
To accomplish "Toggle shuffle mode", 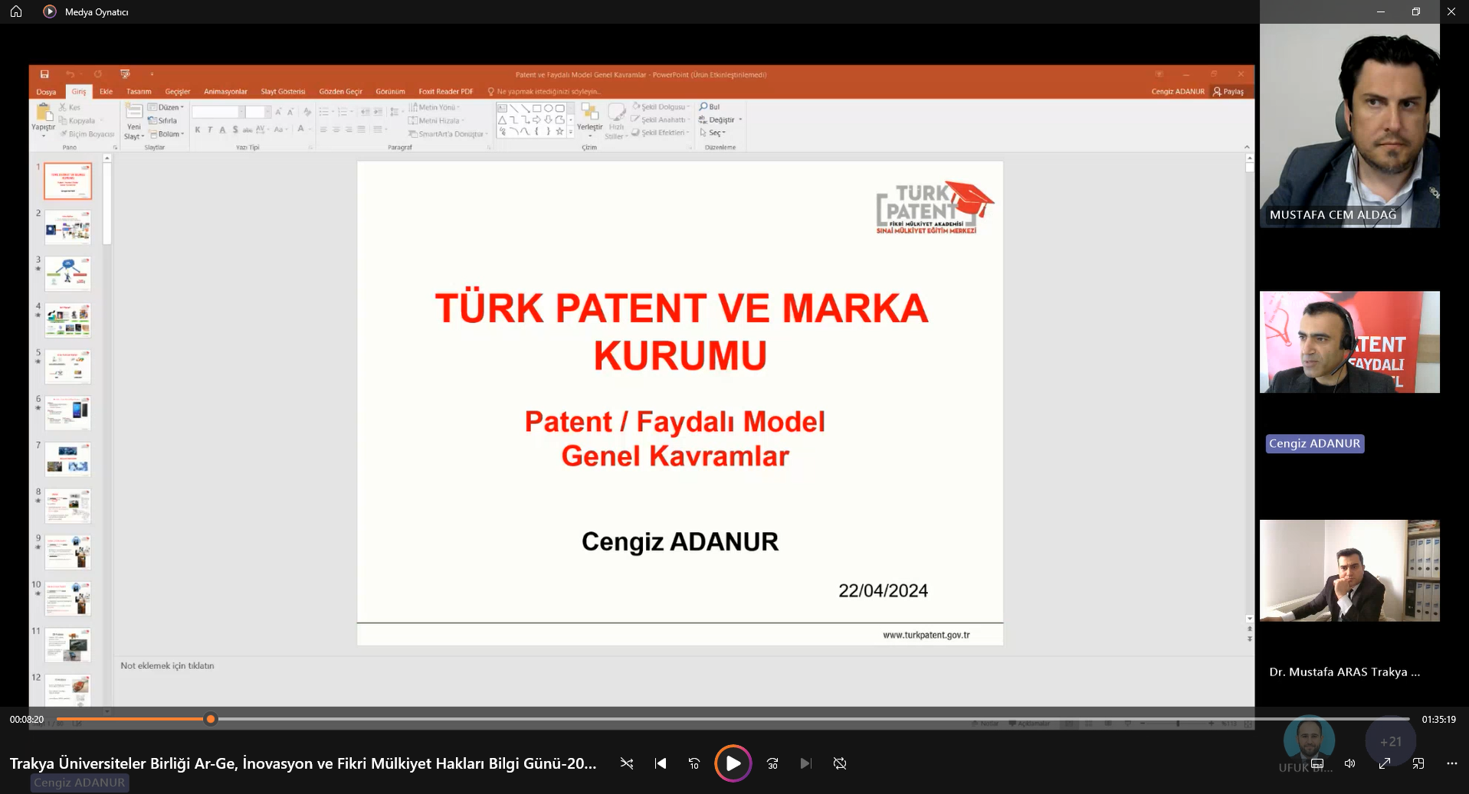I will tap(627, 763).
